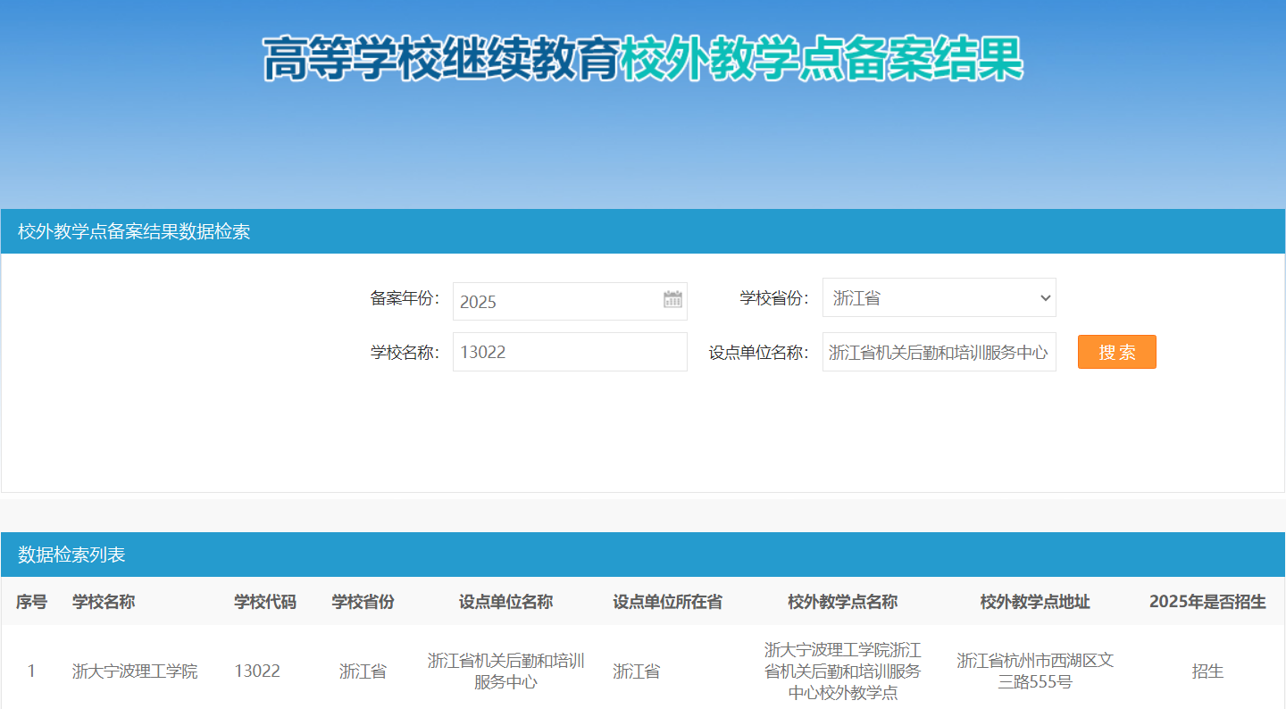Click the 学校名称 column header in table
Screen dimensions: 1286x709
pyautogui.click(x=104, y=602)
